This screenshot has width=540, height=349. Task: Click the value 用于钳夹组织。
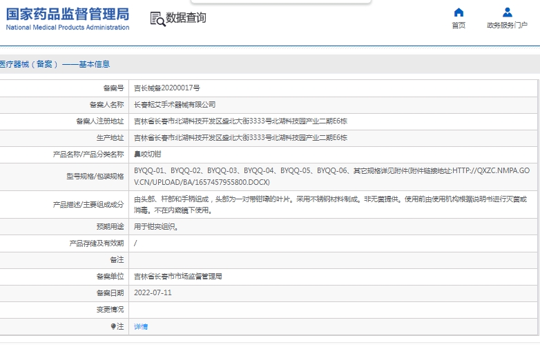(156, 227)
